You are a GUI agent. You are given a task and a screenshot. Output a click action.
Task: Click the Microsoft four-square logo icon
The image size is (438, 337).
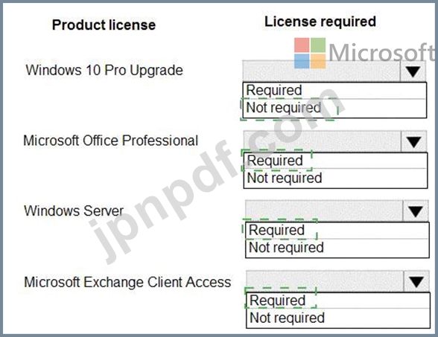click(310, 53)
